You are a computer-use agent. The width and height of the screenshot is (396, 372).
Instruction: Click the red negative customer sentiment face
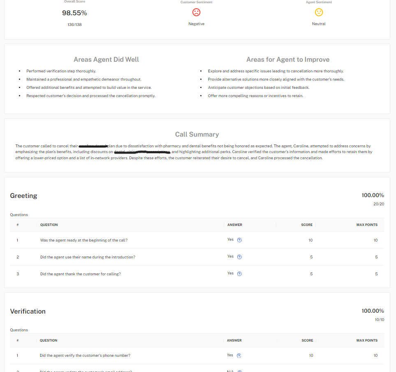click(197, 12)
